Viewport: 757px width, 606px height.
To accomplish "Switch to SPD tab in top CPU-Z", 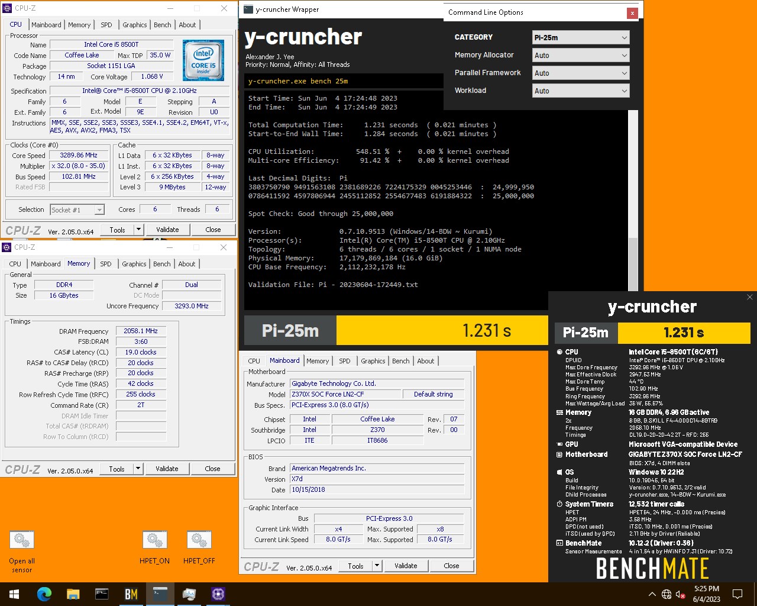I will click(x=106, y=25).
